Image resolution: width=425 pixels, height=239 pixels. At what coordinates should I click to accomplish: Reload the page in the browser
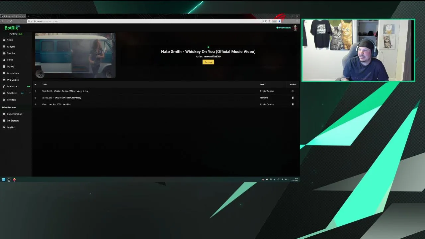(x=11, y=21)
